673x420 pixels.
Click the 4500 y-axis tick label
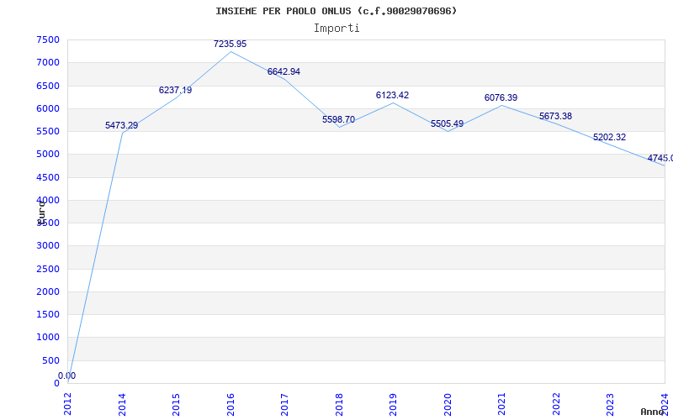pos(48,177)
